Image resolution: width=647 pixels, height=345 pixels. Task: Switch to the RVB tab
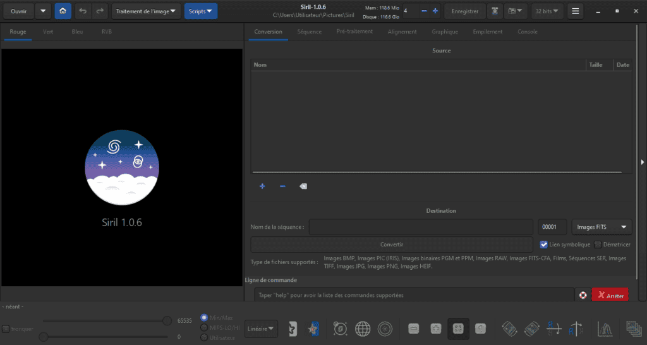106,32
